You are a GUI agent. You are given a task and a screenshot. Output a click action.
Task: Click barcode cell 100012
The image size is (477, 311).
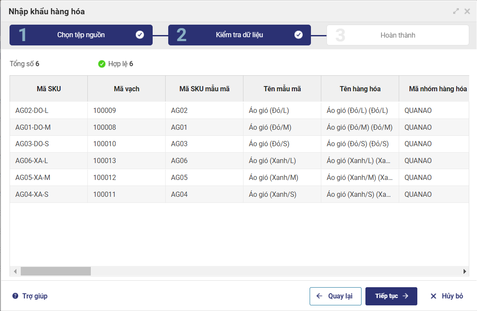coord(127,177)
